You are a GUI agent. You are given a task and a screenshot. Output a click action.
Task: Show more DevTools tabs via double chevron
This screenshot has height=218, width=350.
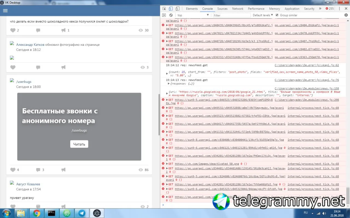click(x=320, y=9)
